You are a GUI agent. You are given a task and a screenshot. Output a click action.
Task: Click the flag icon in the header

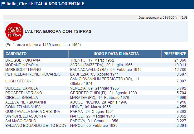point(3,3)
